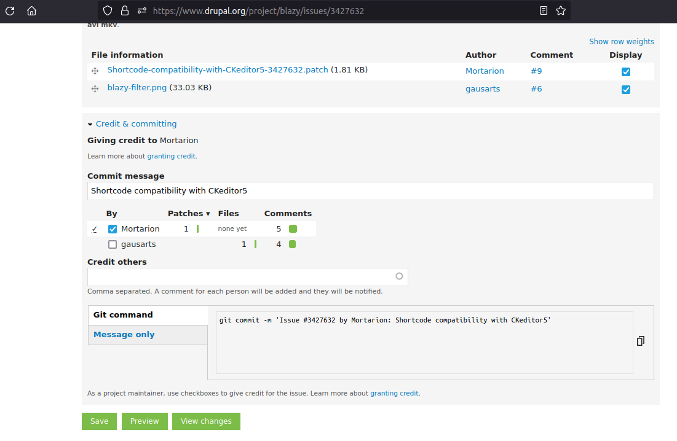Enable credit checkbox for gausarts
677x441 pixels.
click(x=113, y=244)
